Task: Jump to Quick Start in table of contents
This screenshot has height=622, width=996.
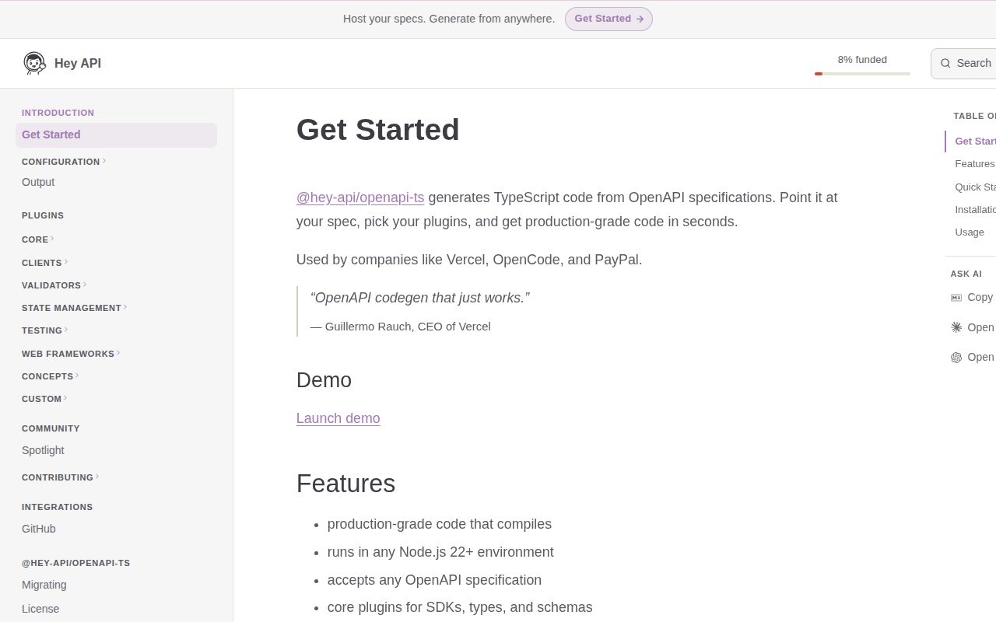Action: pos(975,187)
